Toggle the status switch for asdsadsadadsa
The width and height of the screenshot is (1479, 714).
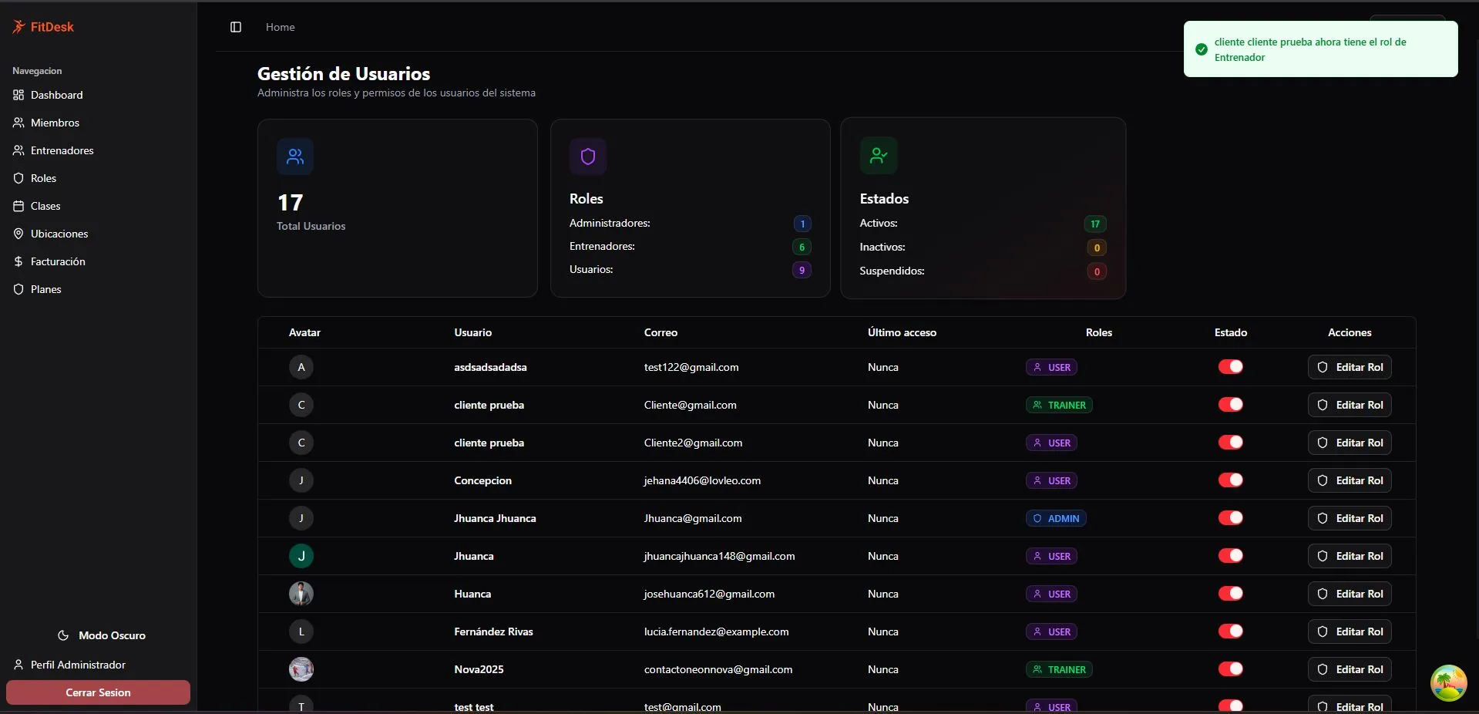tap(1230, 367)
